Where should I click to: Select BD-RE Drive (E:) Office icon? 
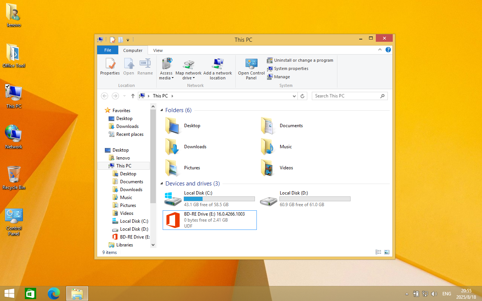[x=173, y=220]
